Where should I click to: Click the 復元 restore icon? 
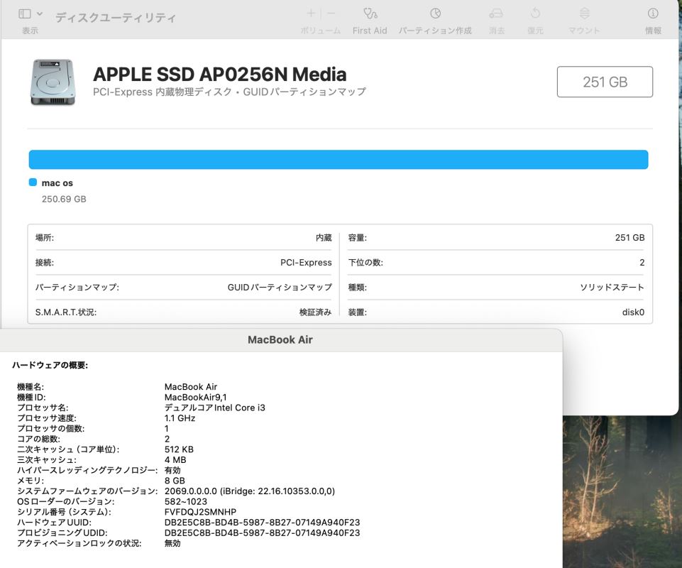click(535, 14)
